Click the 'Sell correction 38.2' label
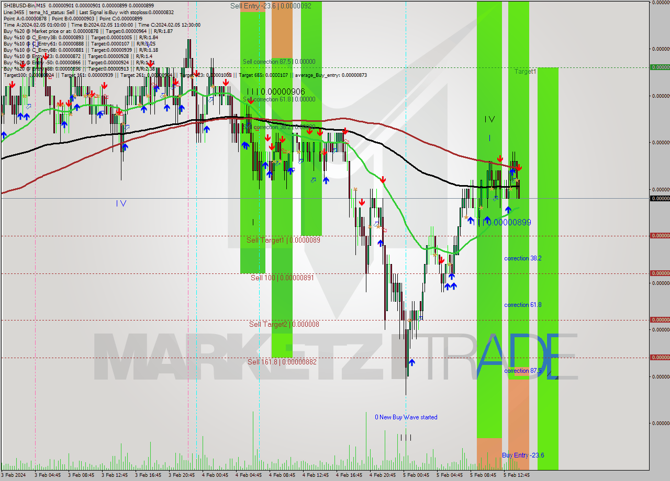 coord(279,127)
